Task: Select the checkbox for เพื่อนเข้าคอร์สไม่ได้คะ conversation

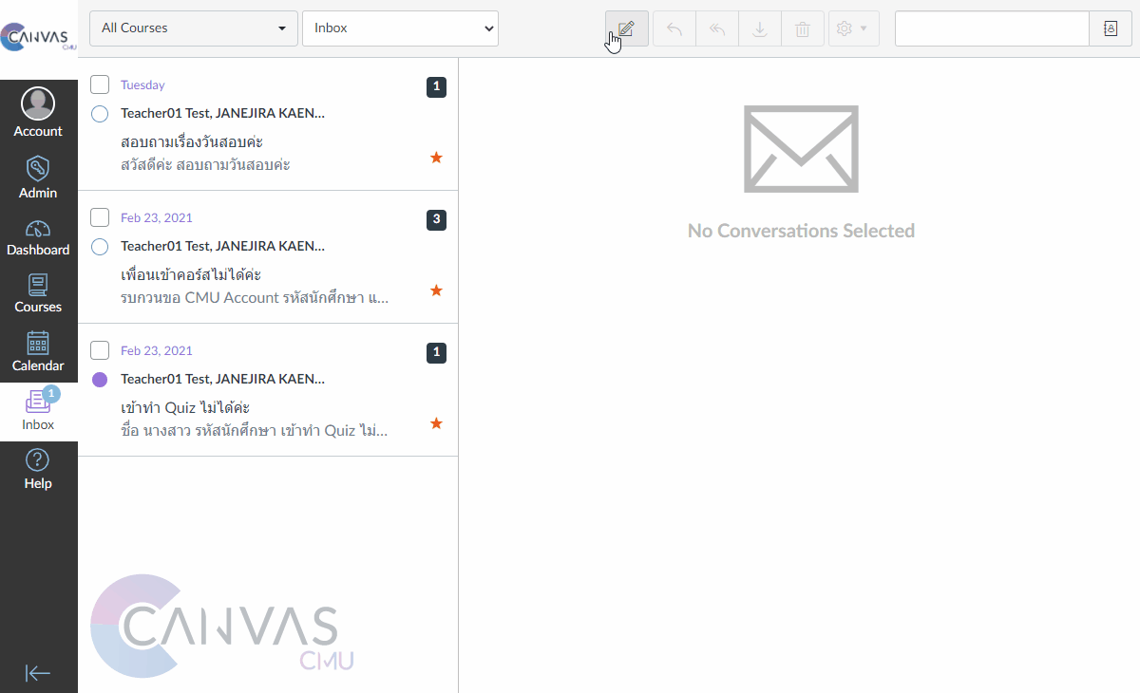Action: click(100, 217)
